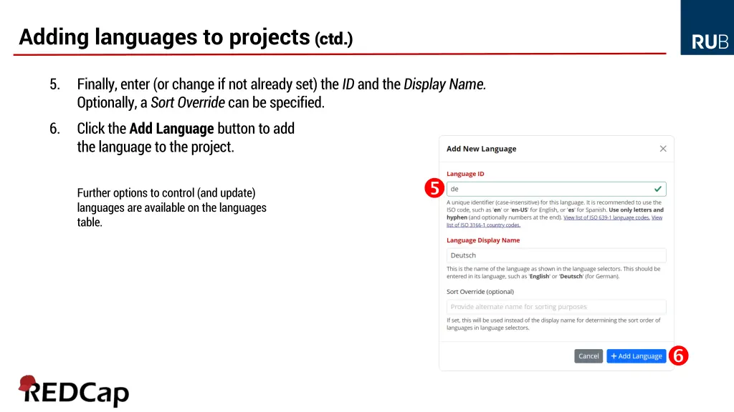Click the Add Language button

[x=636, y=356]
